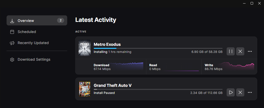This screenshot has width=264, height=108.
Task: Click the Grand Theft Auto V progress bar
Action: (158, 89)
